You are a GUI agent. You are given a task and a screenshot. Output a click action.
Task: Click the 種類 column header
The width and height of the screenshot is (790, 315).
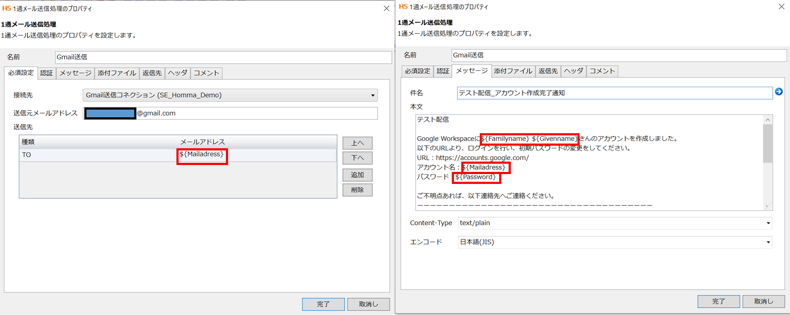tap(28, 142)
